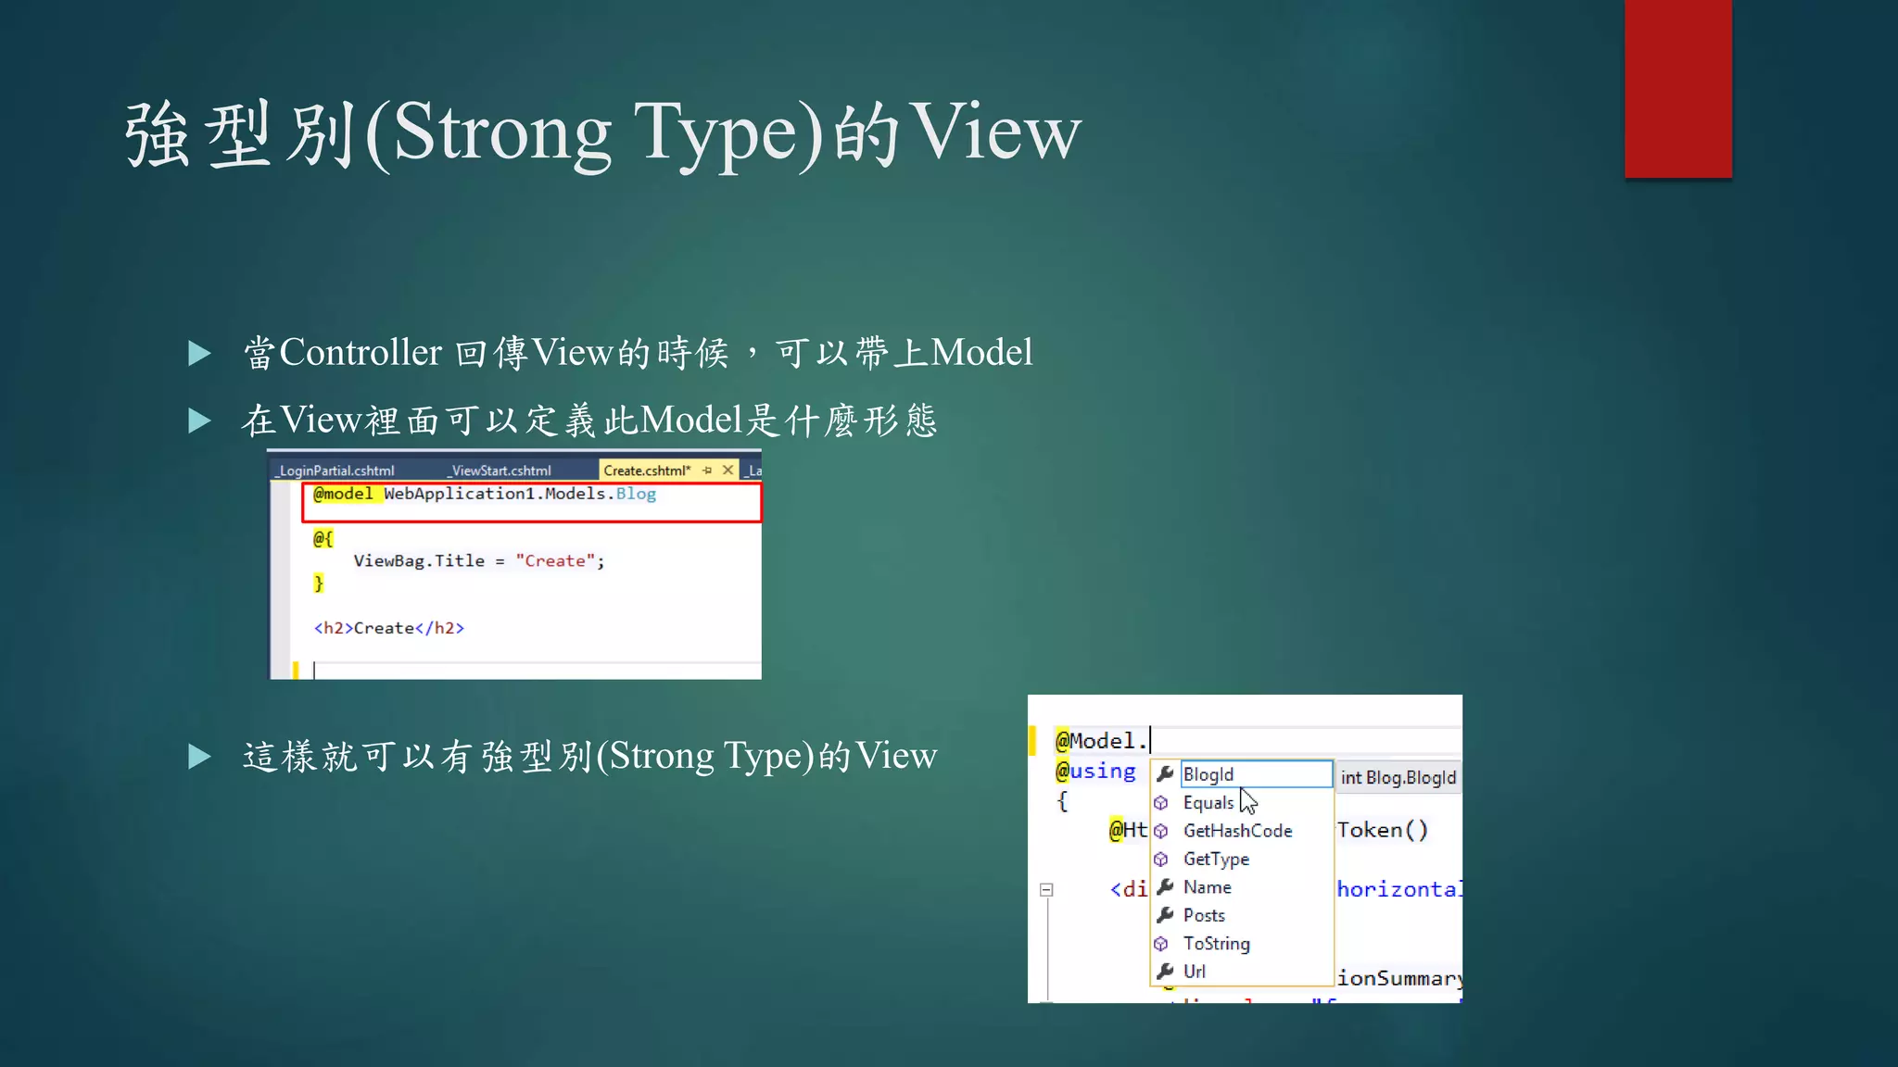Switch to the _ViewStart.cshtml tab

500,471
